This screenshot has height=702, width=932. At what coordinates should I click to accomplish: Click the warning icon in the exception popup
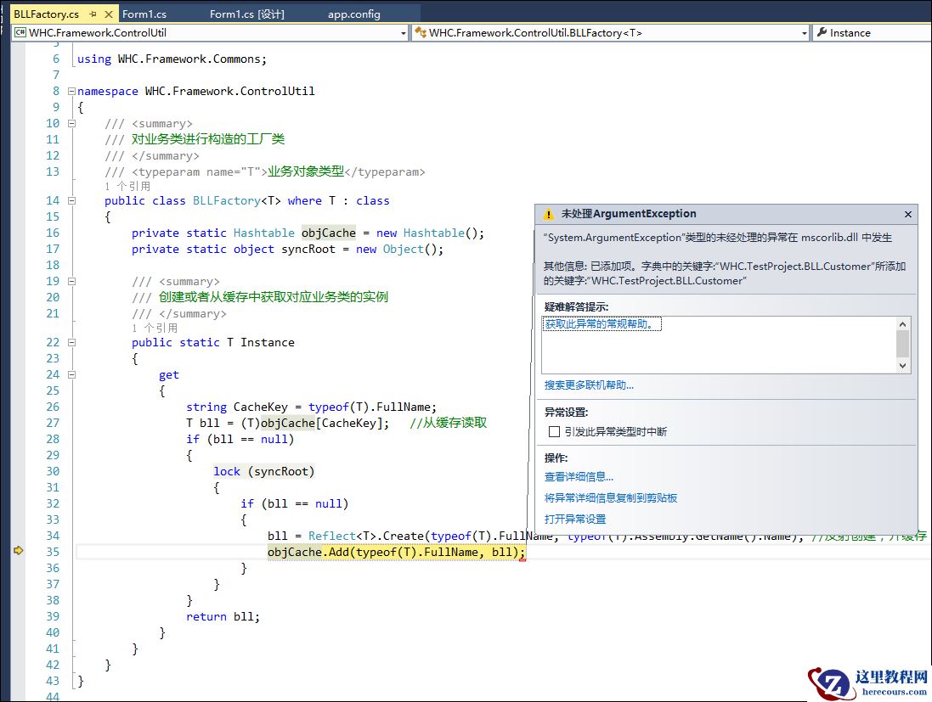point(549,214)
